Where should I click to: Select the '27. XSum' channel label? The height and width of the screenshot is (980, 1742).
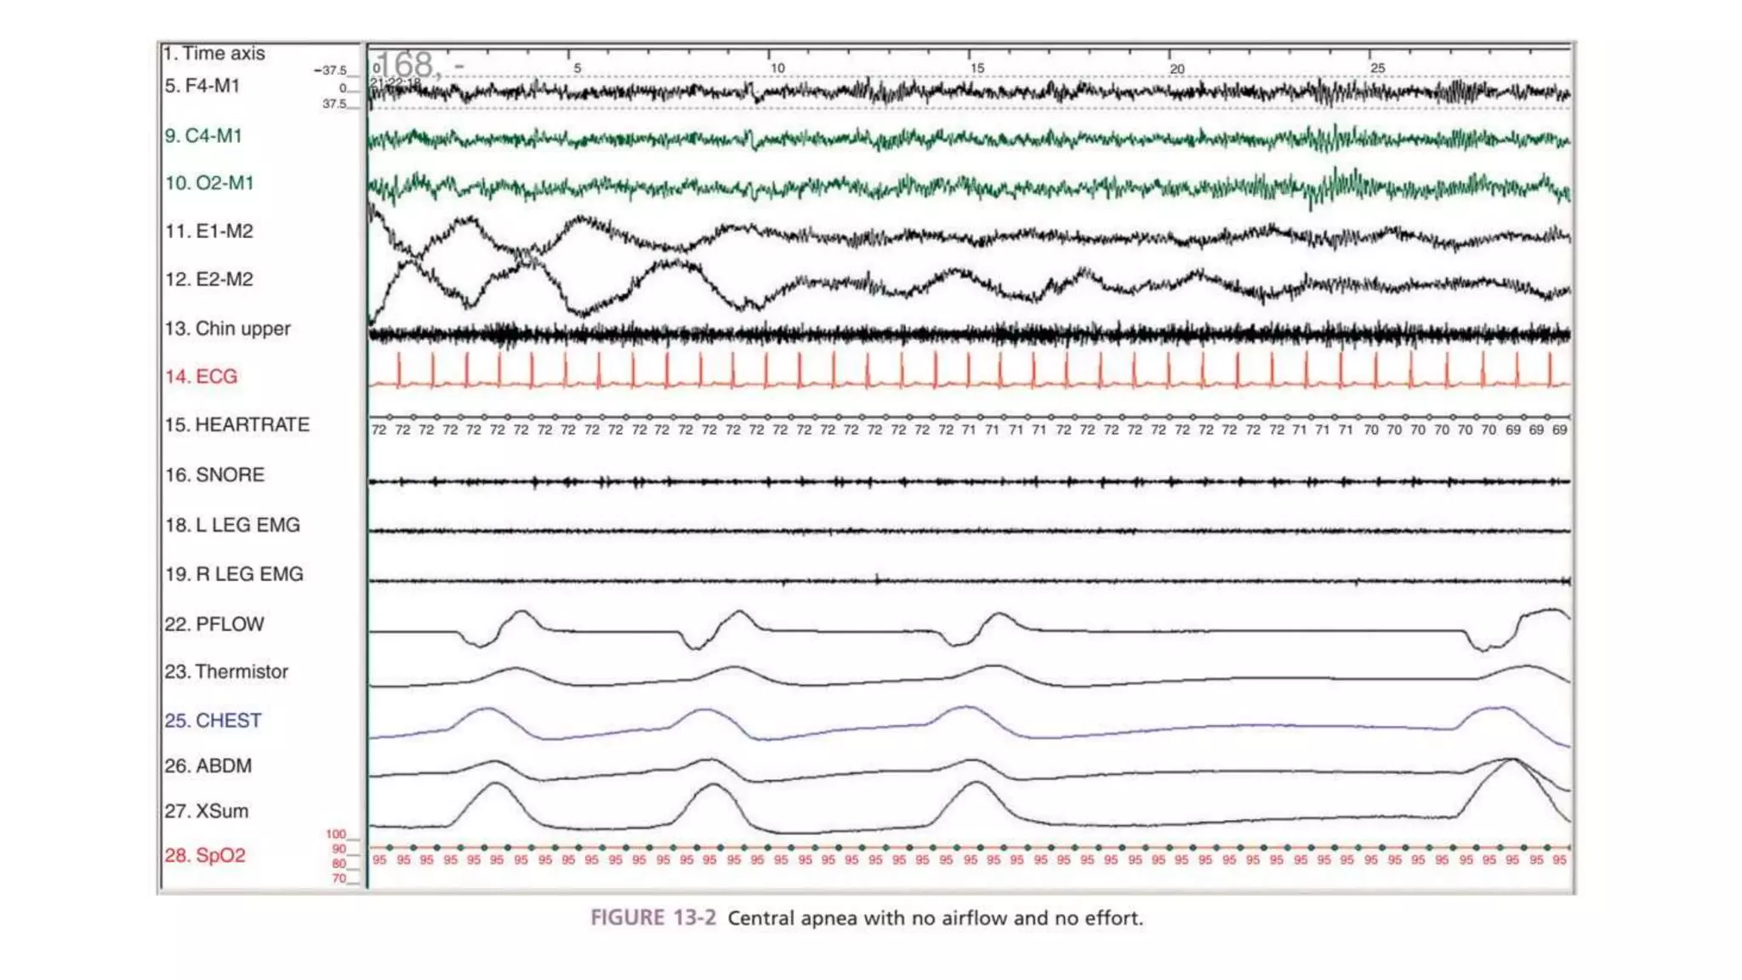[x=207, y=812]
